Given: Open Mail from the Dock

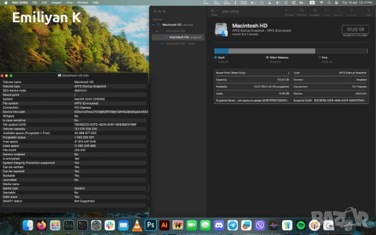Looking at the screenshot, I should 123,225.
